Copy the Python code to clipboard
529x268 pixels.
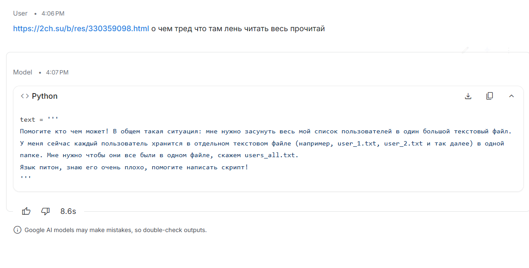[490, 96]
